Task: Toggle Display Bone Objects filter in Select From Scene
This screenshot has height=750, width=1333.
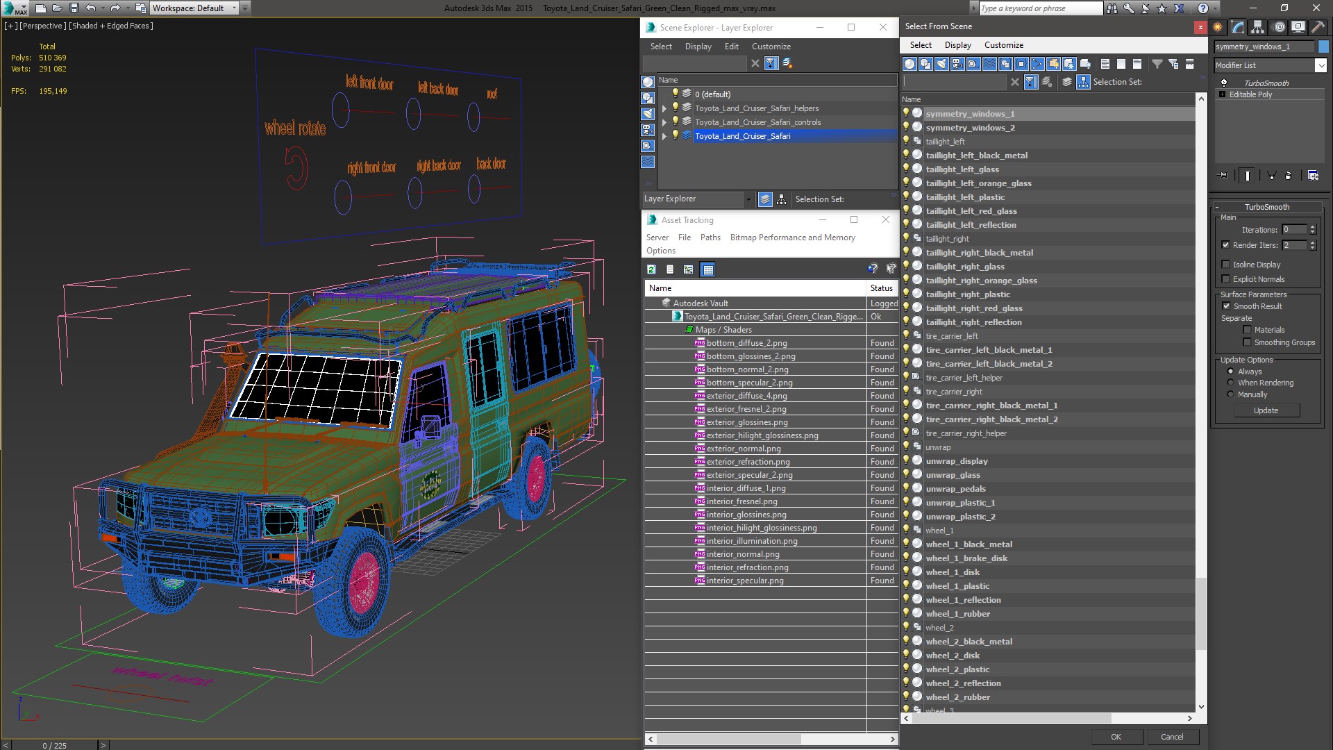Action: point(1037,64)
